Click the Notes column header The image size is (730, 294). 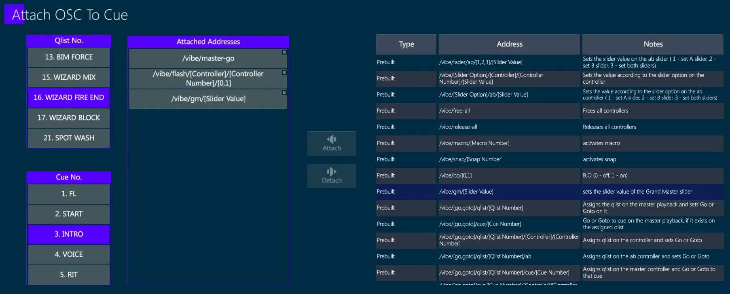tap(653, 44)
